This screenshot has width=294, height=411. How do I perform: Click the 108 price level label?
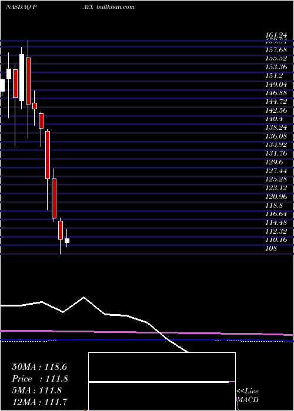click(x=271, y=248)
